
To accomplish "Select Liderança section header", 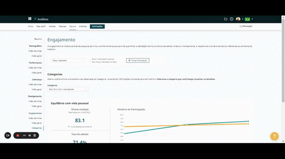I will point(37,79).
